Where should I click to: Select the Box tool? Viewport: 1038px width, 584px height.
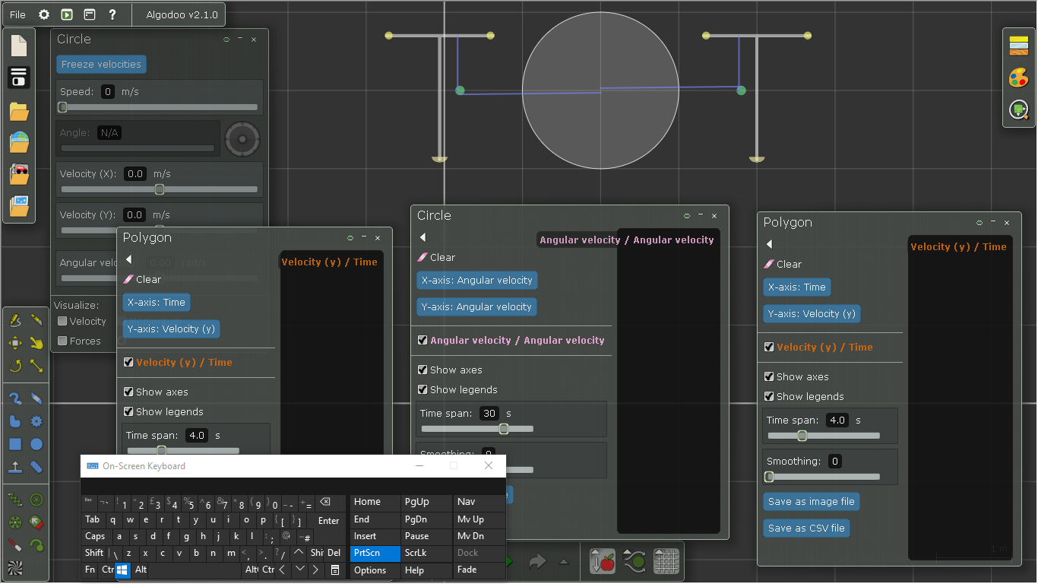click(15, 444)
